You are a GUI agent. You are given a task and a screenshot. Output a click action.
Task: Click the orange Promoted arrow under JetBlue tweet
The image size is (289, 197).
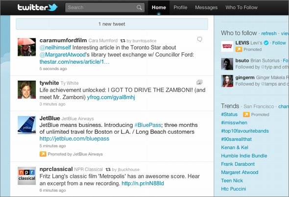tap(43, 154)
